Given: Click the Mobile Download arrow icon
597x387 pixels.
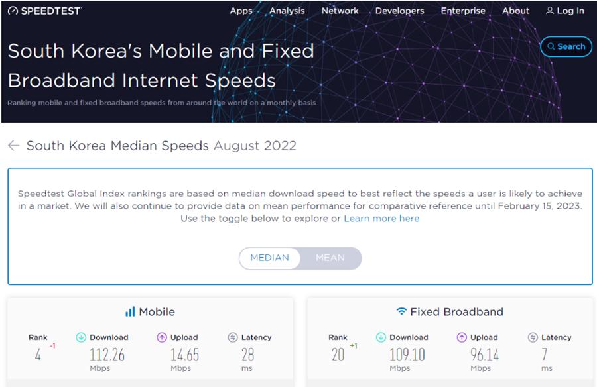Looking at the screenshot, I should 81,337.
